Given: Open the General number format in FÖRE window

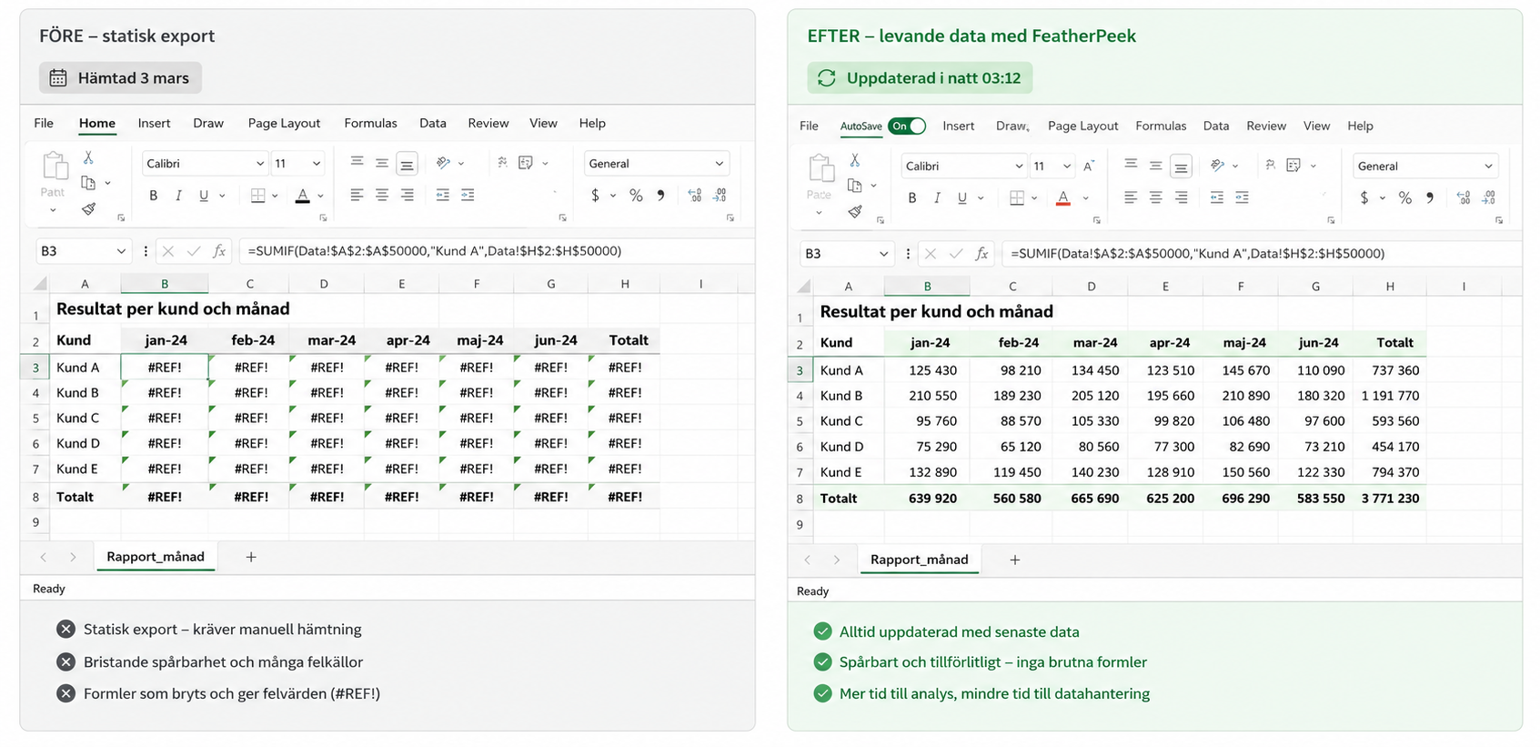Looking at the screenshot, I should 657,164.
